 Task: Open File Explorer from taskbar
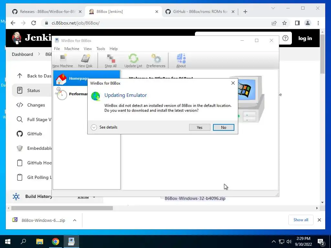pyautogui.click(x=39, y=242)
